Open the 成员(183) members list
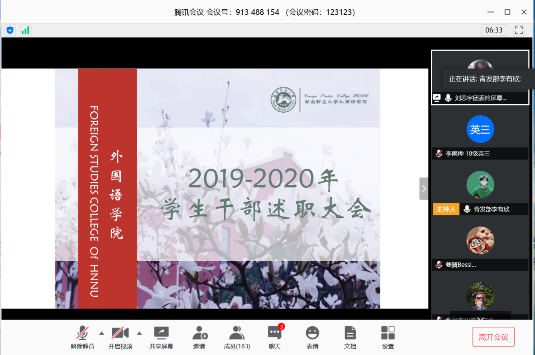 [237, 338]
